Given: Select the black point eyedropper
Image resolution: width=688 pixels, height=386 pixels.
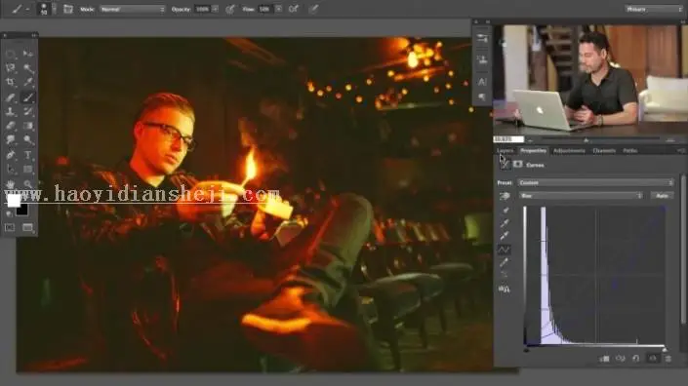Looking at the screenshot, I should point(505,211).
